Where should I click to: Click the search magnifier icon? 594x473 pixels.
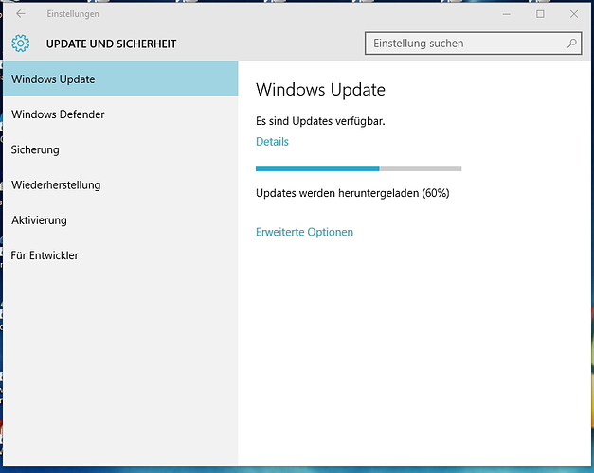pos(571,44)
